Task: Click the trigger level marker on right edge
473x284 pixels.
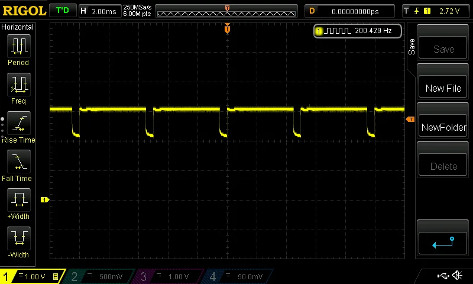Action: click(x=410, y=120)
